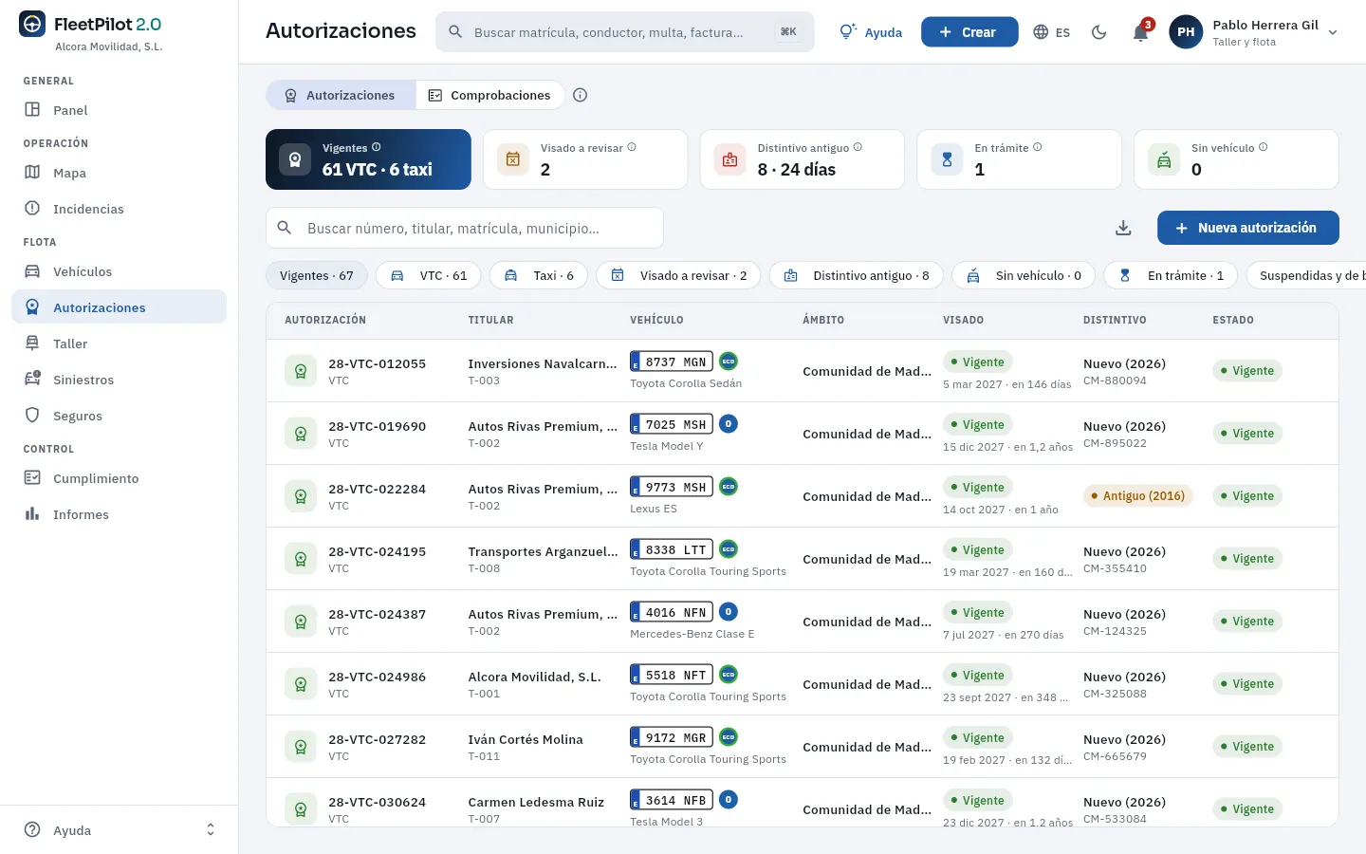Select the Autorizaciones tab
Screen dimensions: 1366x854
[x=341, y=95]
